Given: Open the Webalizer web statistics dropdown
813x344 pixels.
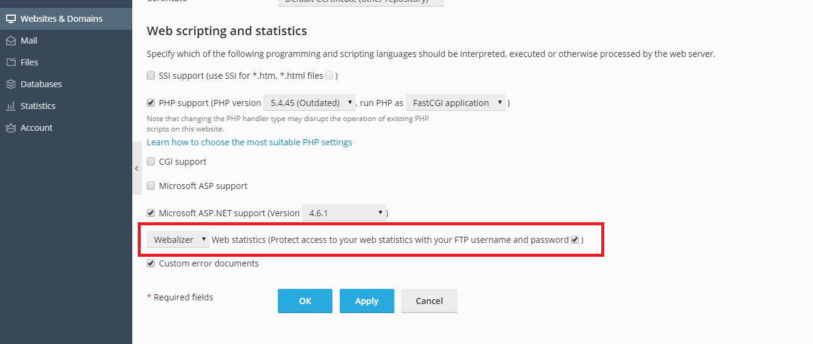Looking at the screenshot, I should [x=178, y=240].
